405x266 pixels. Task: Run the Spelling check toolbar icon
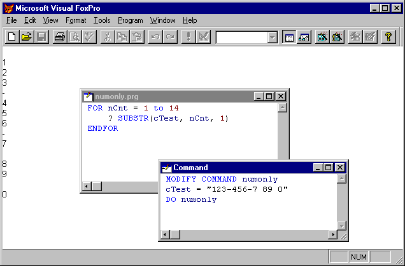click(90, 37)
